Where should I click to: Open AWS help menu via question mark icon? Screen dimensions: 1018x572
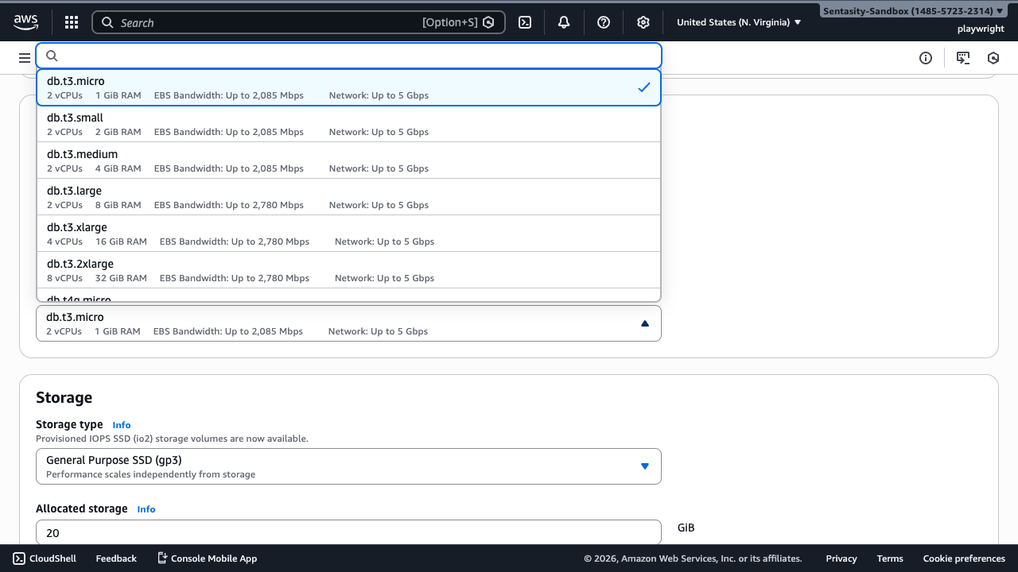pyautogui.click(x=603, y=22)
